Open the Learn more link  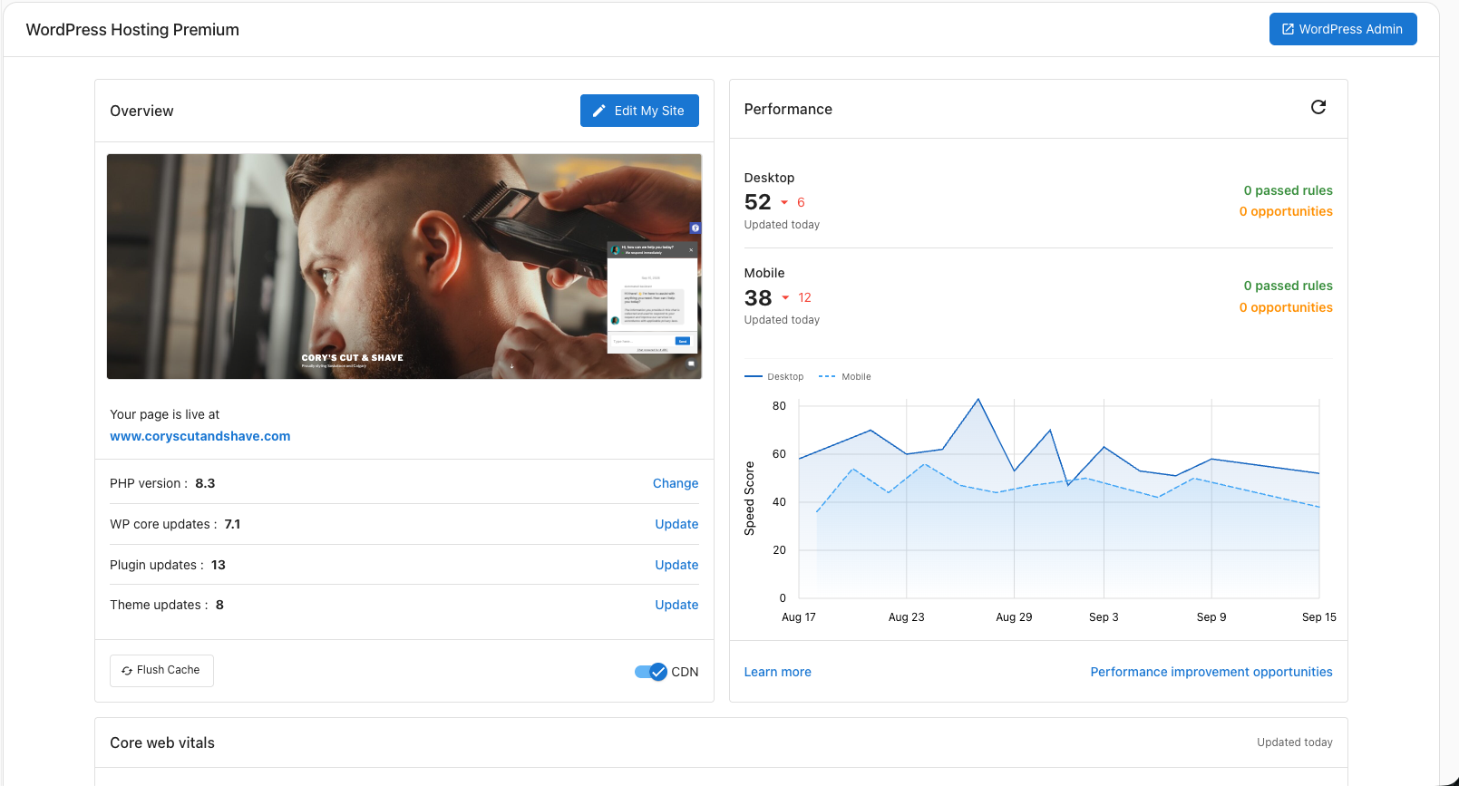(x=778, y=672)
